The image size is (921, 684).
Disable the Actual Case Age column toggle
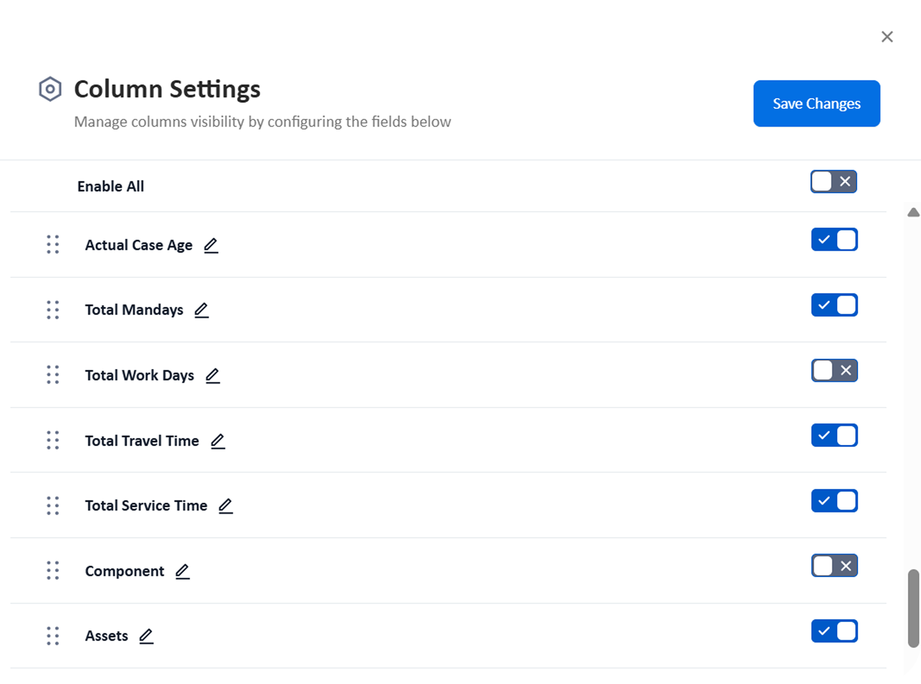point(834,240)
